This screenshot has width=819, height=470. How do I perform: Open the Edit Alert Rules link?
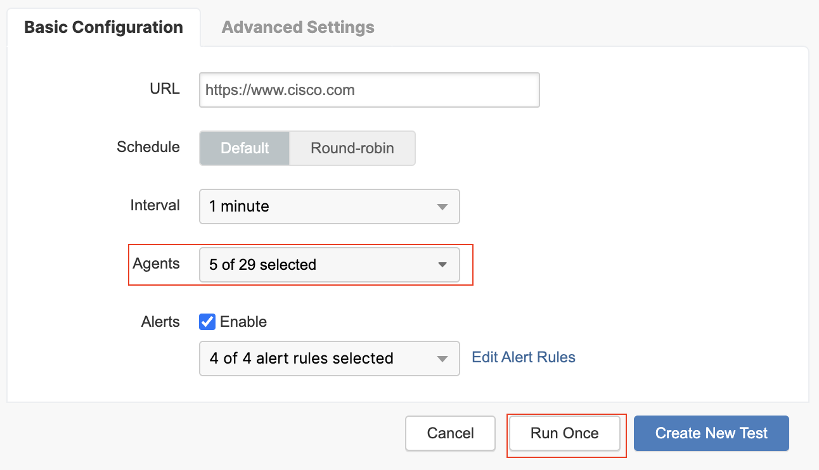point(524,357)
